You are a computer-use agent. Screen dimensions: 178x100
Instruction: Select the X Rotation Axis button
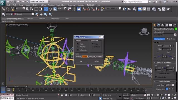point(167,89)
